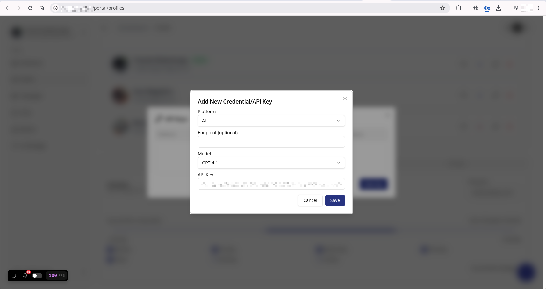Open the media controls icon
The width and height of the screenshot is (546, 289).
click(515, 8)
